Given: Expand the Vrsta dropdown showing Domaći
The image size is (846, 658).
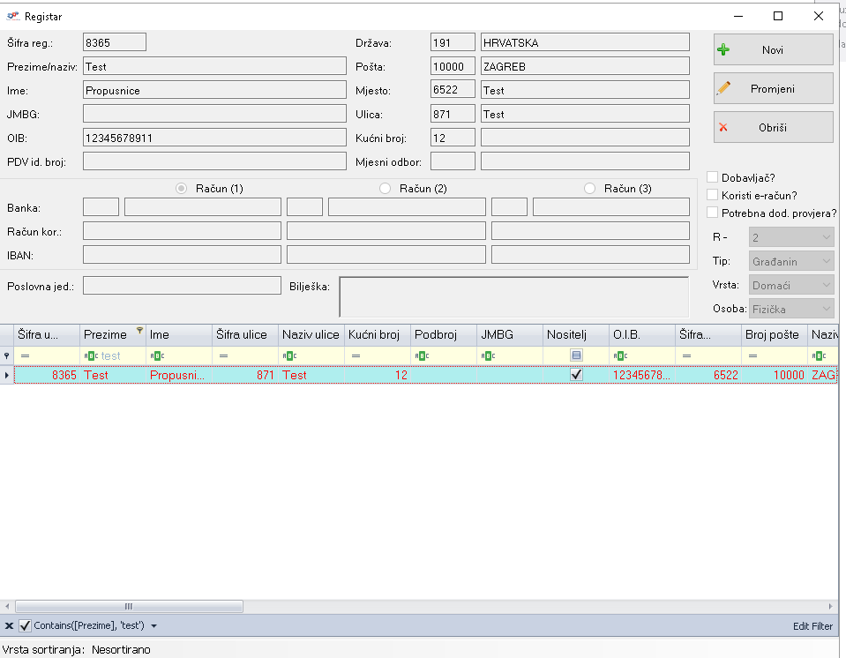Looking at the screenshot, I should [790, 285].
